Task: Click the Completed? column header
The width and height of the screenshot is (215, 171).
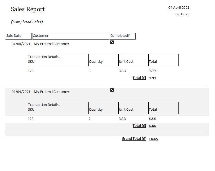Action: coord(122,36)
